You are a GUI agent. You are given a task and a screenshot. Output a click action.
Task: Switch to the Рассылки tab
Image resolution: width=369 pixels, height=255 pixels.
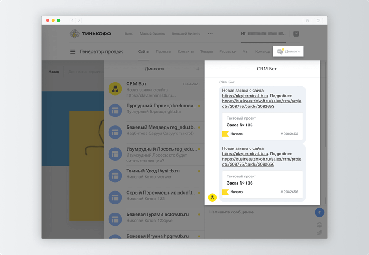coord(228,51)
